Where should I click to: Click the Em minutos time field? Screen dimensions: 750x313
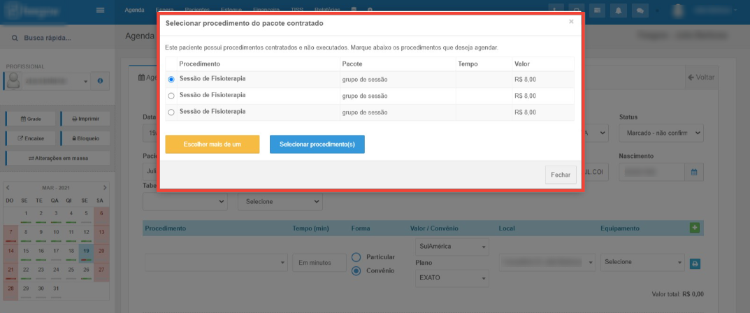click(319, 262)
